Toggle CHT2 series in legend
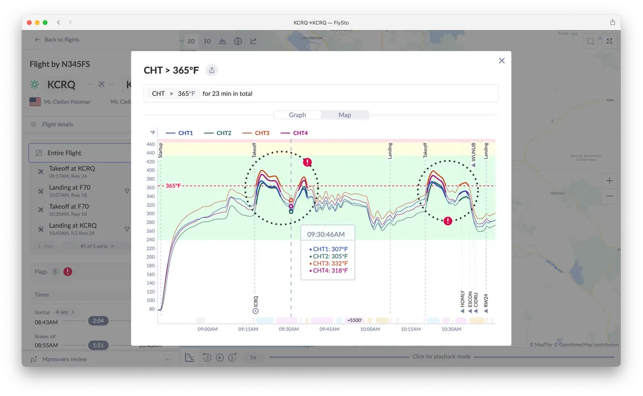Image resolution: width=643 pixels, height=396 pixels. coord(218,133)
